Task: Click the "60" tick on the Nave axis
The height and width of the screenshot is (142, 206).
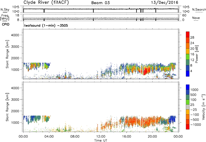Action: coord(184,15)
